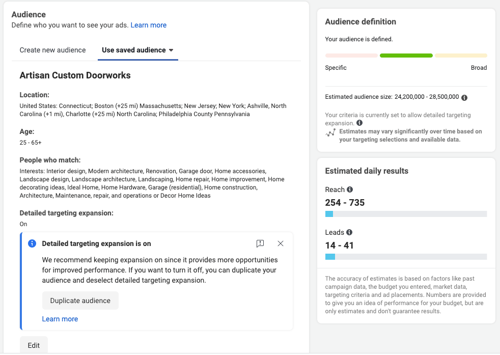
Task: Click the blue info icon in the expansion banner
Action: click(x=32, y=243)
